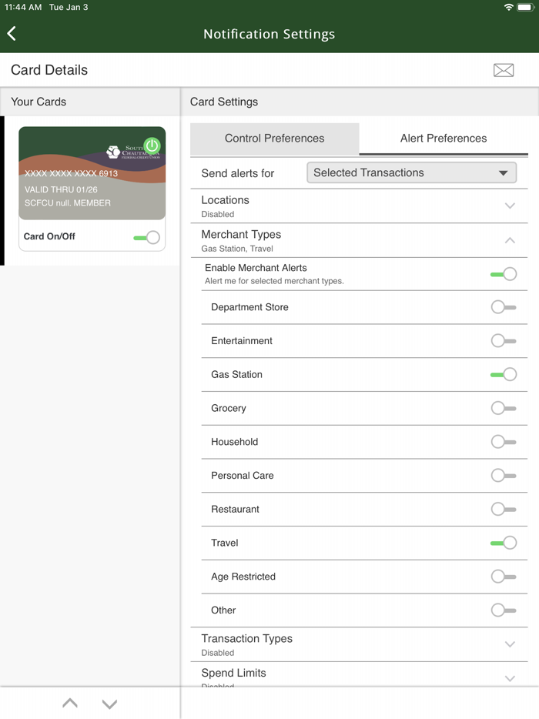The image size is (539, 719).
Task: Switch to the Control Preferences tab
Action: pyautogui.click(x=275, y=139)
